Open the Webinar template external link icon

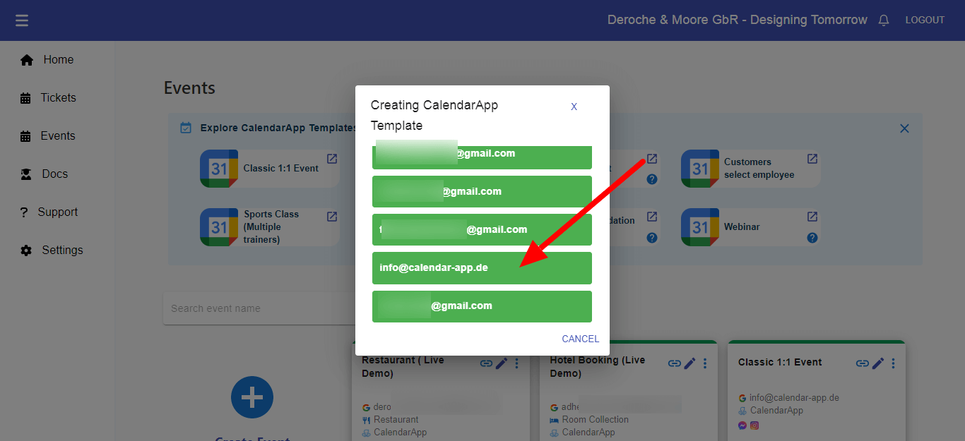(812, 217)
